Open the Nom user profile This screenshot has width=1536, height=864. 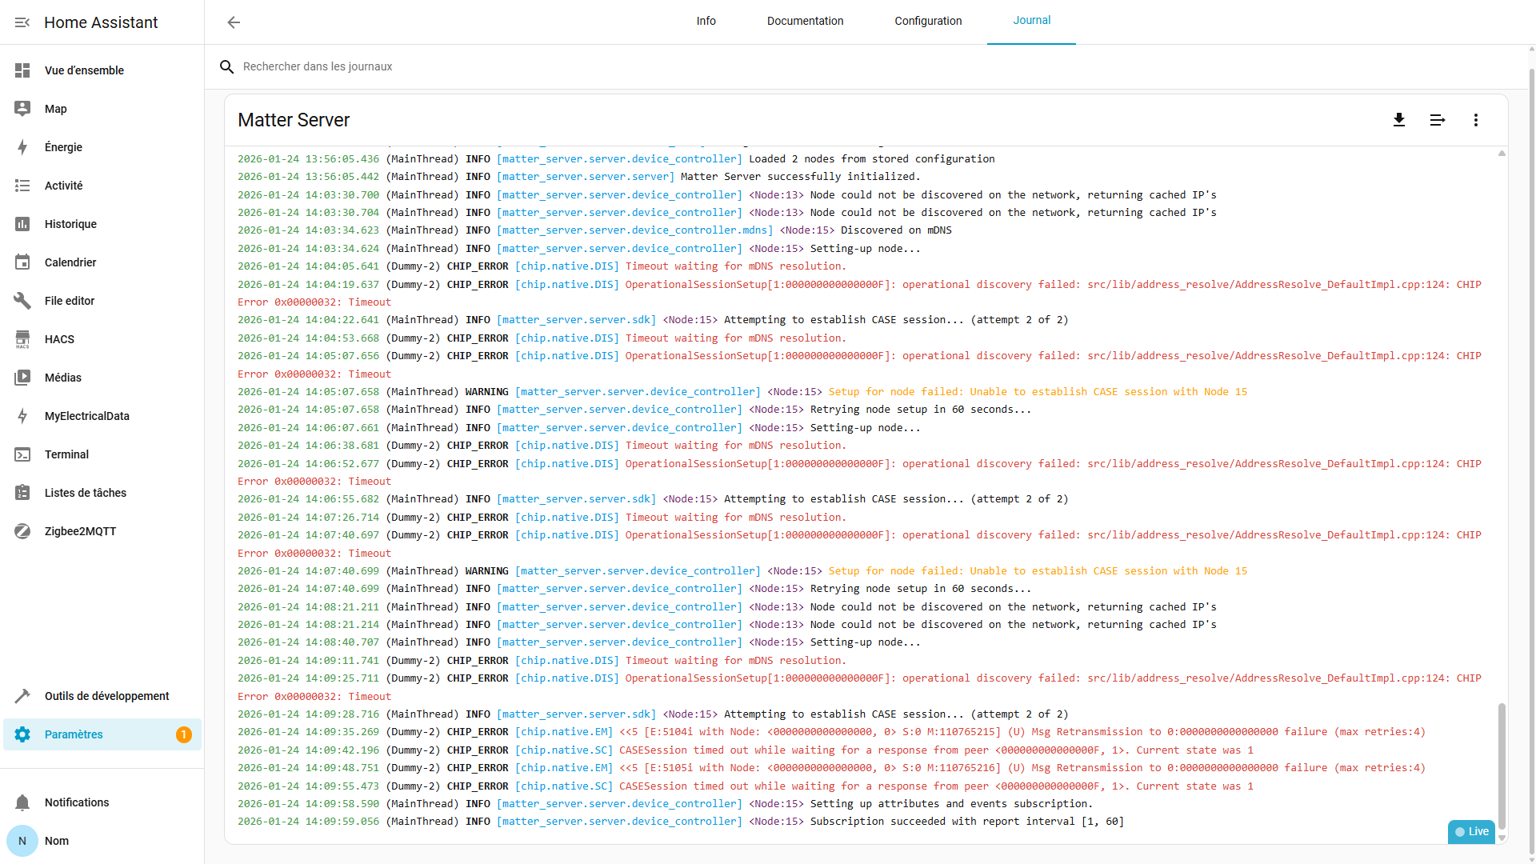click(x=56, y=841)
